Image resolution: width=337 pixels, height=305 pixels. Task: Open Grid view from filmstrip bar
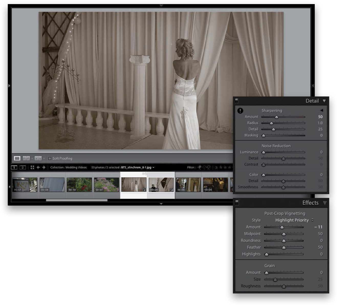click(x=32, y=167)
